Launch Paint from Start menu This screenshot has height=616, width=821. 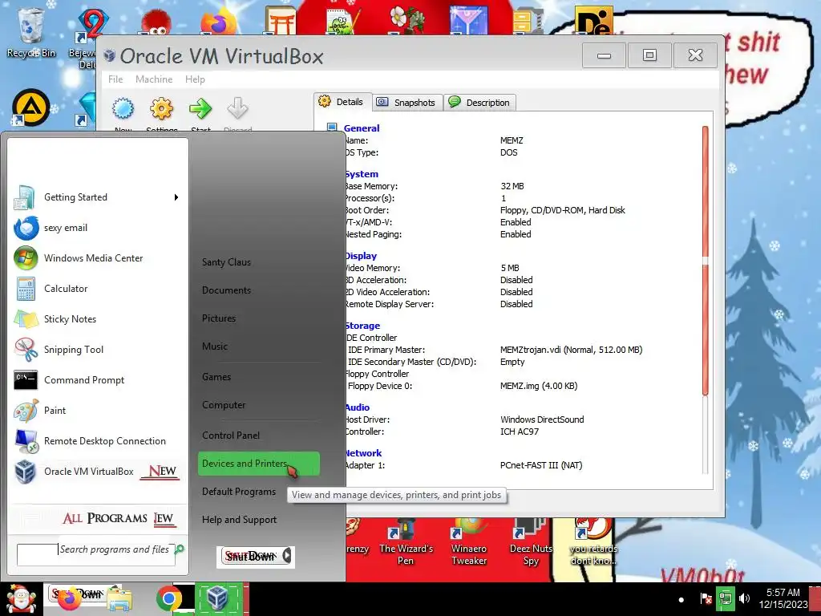[x=96, y=410]
